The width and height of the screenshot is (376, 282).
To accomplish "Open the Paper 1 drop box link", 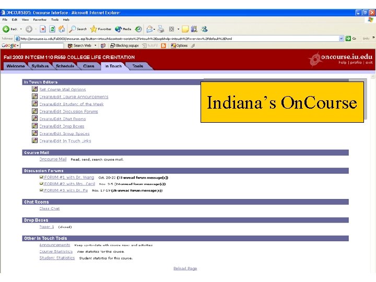I will point(46,227).
